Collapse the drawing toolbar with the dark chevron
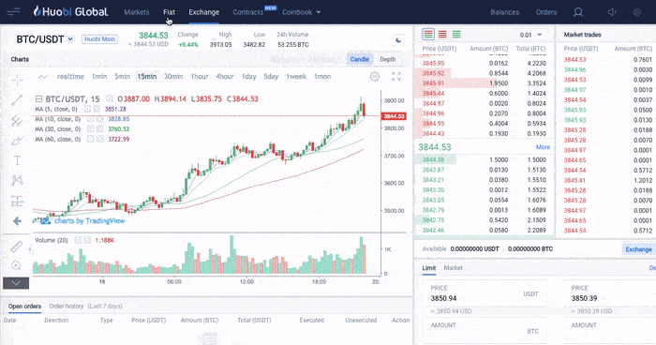656x345 pixels. point(16,283)
